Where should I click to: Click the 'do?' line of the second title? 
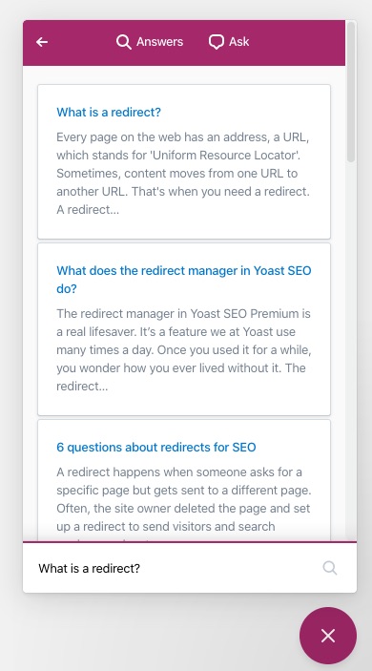click(67, 289)
